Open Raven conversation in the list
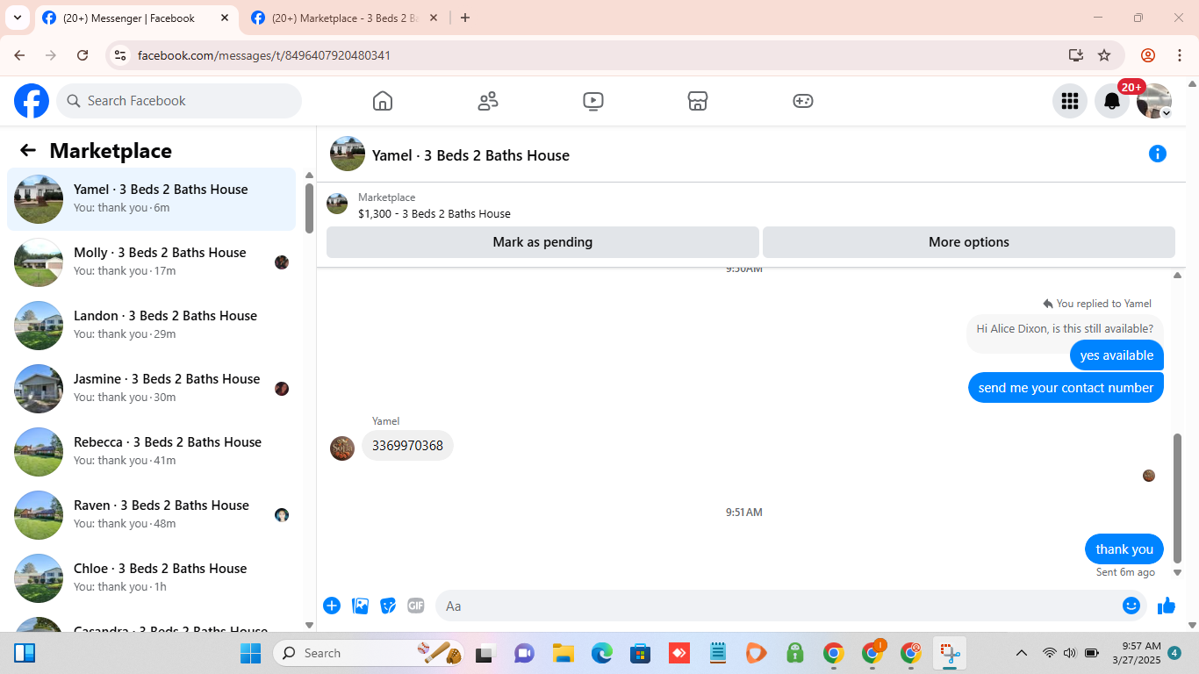The width and height of the screenshot is (1199, 674). [x=152, y=515]
